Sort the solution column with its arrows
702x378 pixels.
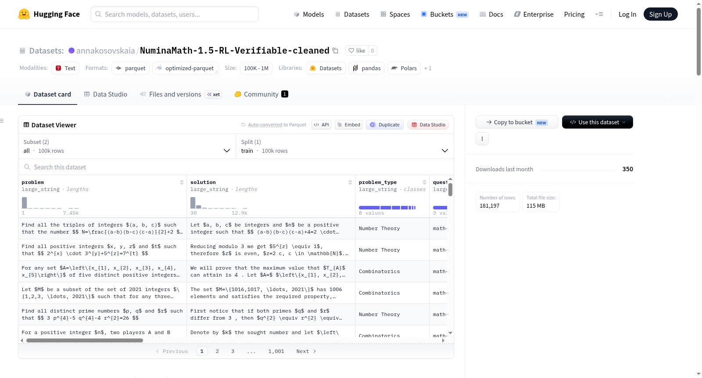[350, 182]
